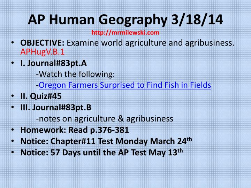
Task: Click the 57 Days until AP Test notice
Action: coord(101,152)
